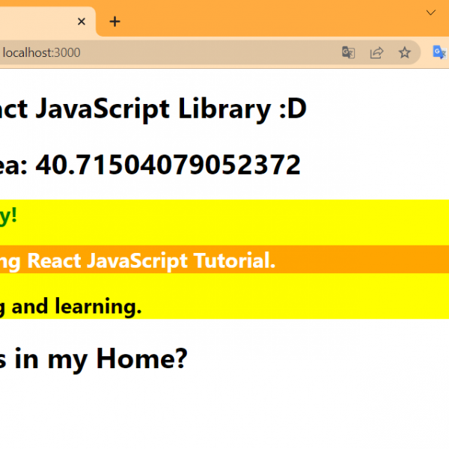Click the share this page icon
The height and width of the screenshot is (449, 449).
(376, 52)
